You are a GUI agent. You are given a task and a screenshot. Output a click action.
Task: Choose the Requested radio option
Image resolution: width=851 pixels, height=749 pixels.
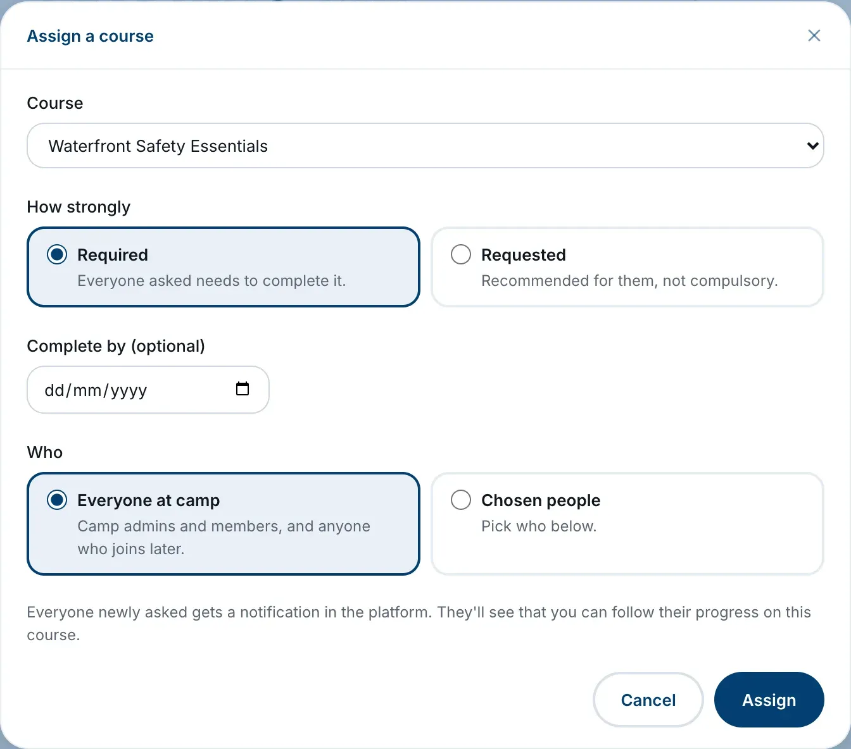pyautogui.click(x=461, y=254)
